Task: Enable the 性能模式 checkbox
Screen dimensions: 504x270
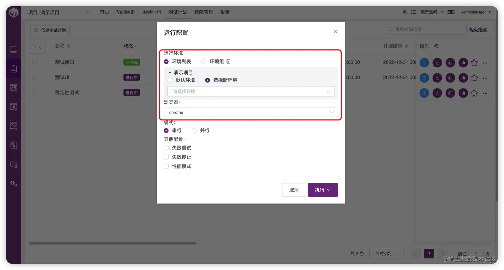Action: (166, 166)
